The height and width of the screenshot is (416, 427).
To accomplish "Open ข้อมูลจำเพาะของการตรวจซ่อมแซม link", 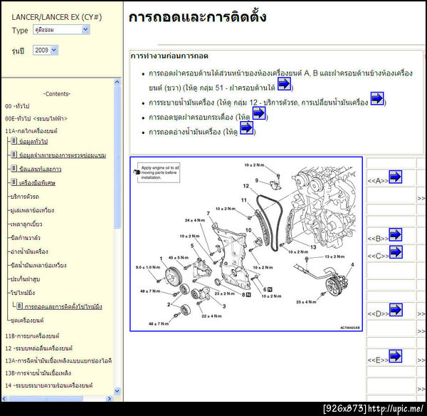I will coord(63,155).
